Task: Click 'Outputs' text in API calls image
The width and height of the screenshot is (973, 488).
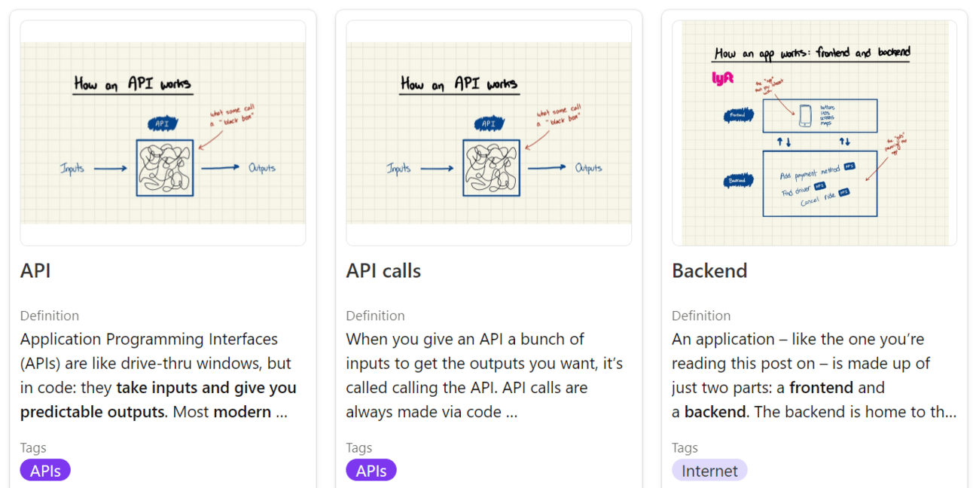Action: pos(589,168)
